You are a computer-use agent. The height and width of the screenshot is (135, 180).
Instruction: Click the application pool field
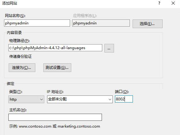click(x=101, y=23)
